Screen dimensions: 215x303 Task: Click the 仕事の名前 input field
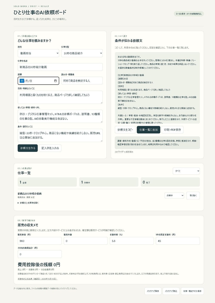(60, 67)
